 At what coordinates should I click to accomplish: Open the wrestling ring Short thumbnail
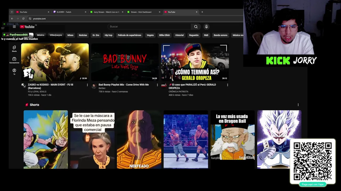pyautogui.click(x=186, y=140)
